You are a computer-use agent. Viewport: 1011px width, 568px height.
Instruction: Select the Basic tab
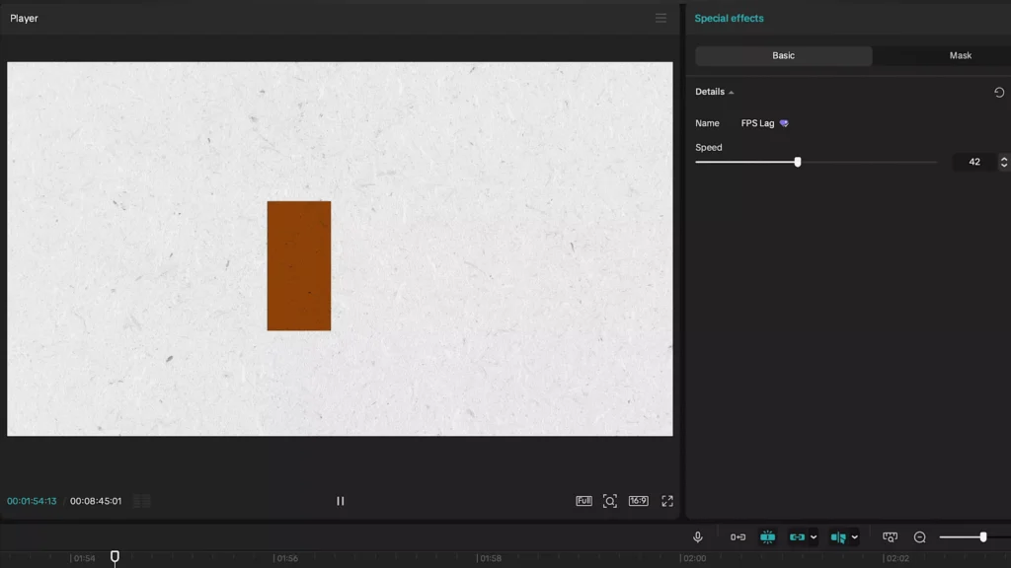point(783,55)
